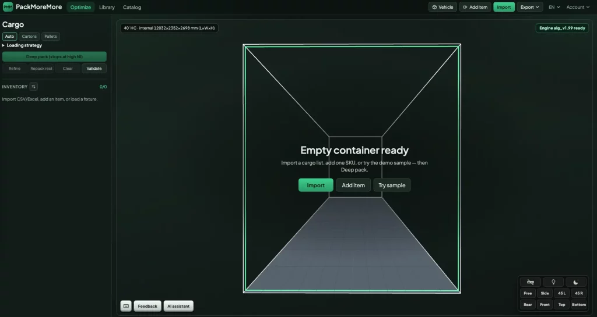Switch to 45 R camera view

579,293
